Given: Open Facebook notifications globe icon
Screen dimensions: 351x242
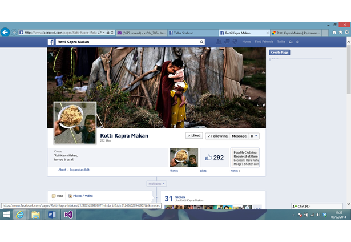Looking at the screenshot, I should [235, 42].
